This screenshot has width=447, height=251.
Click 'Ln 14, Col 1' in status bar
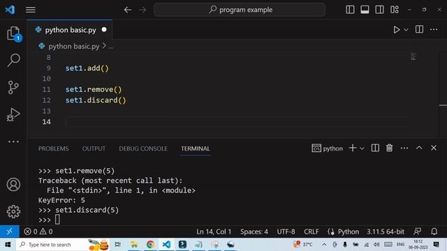(x=214, y=231)
